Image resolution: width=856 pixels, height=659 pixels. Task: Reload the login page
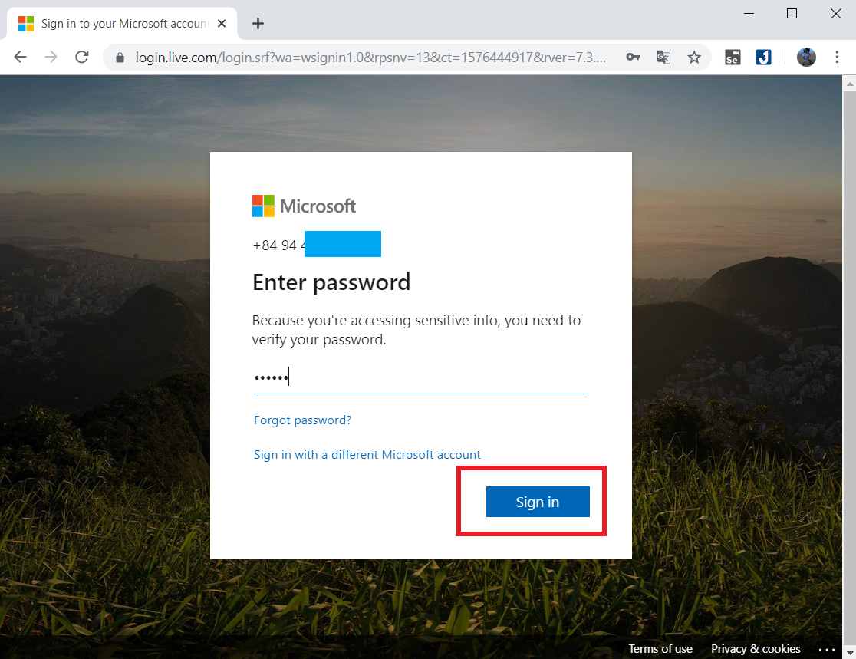pyautogui.click(x=82, y=57)
